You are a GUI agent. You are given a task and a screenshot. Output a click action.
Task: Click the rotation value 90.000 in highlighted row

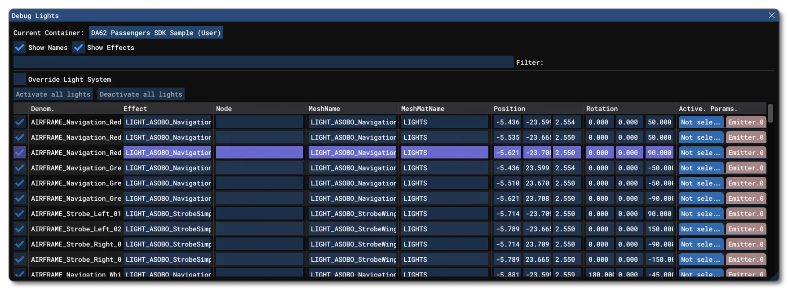click(x=660, y=152)
